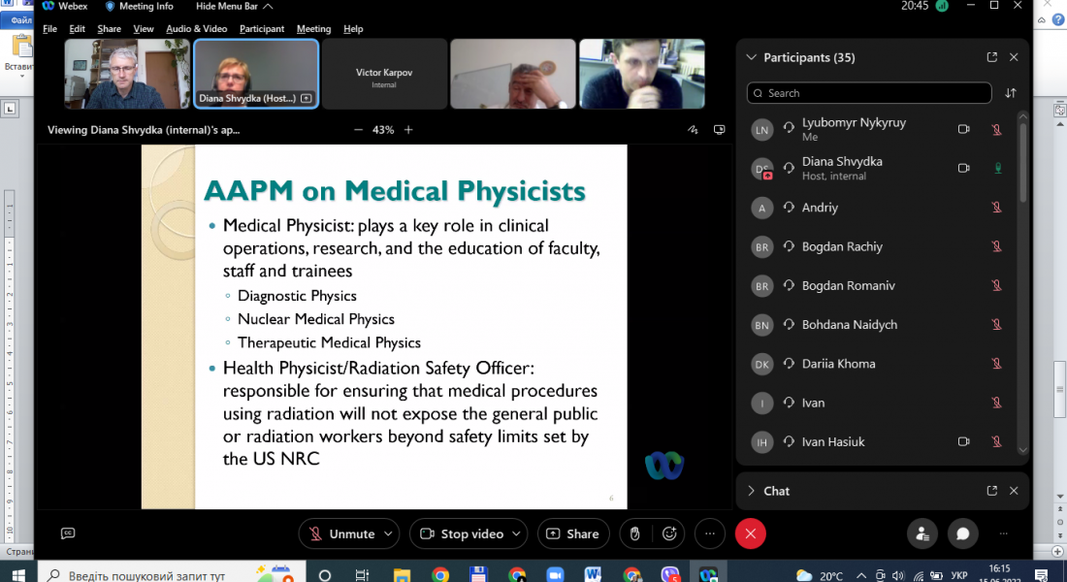Unmute your microphone
This screenshot has height=582, width=1067.
[x=341, y=533]
